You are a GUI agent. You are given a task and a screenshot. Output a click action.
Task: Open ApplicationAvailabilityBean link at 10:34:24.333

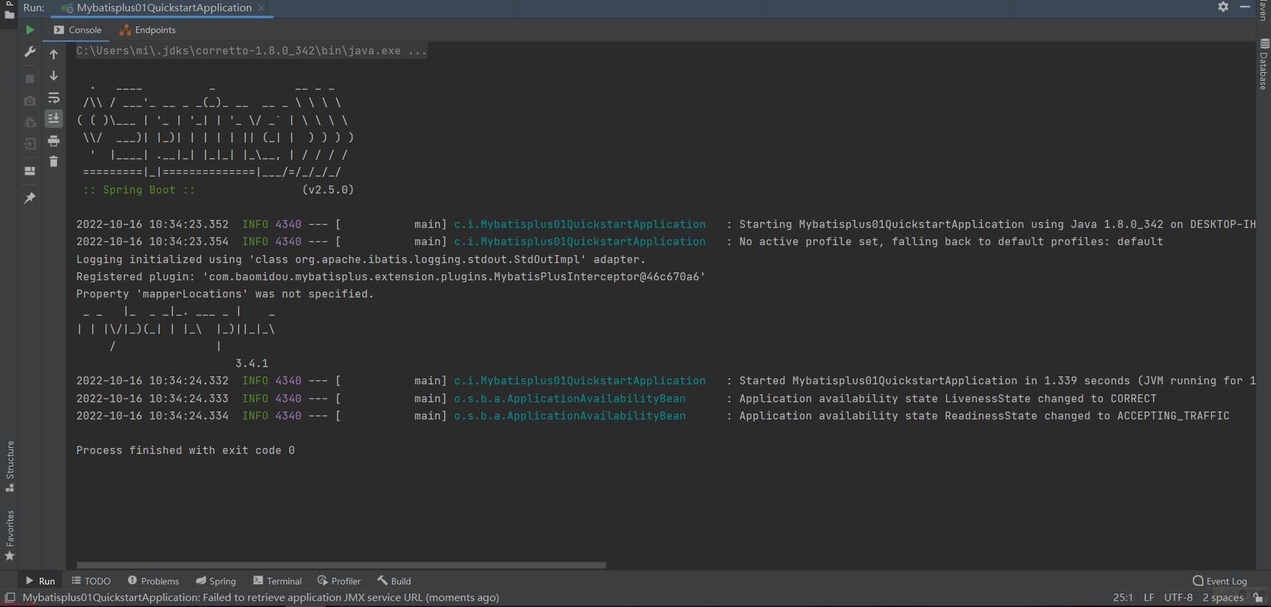(570, 399)
